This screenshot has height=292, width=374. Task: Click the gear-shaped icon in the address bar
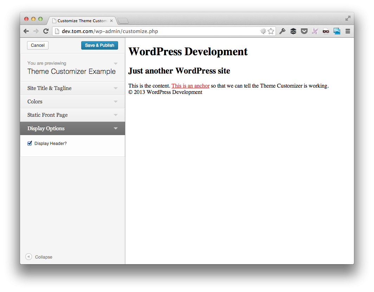[x=263, y=31]
